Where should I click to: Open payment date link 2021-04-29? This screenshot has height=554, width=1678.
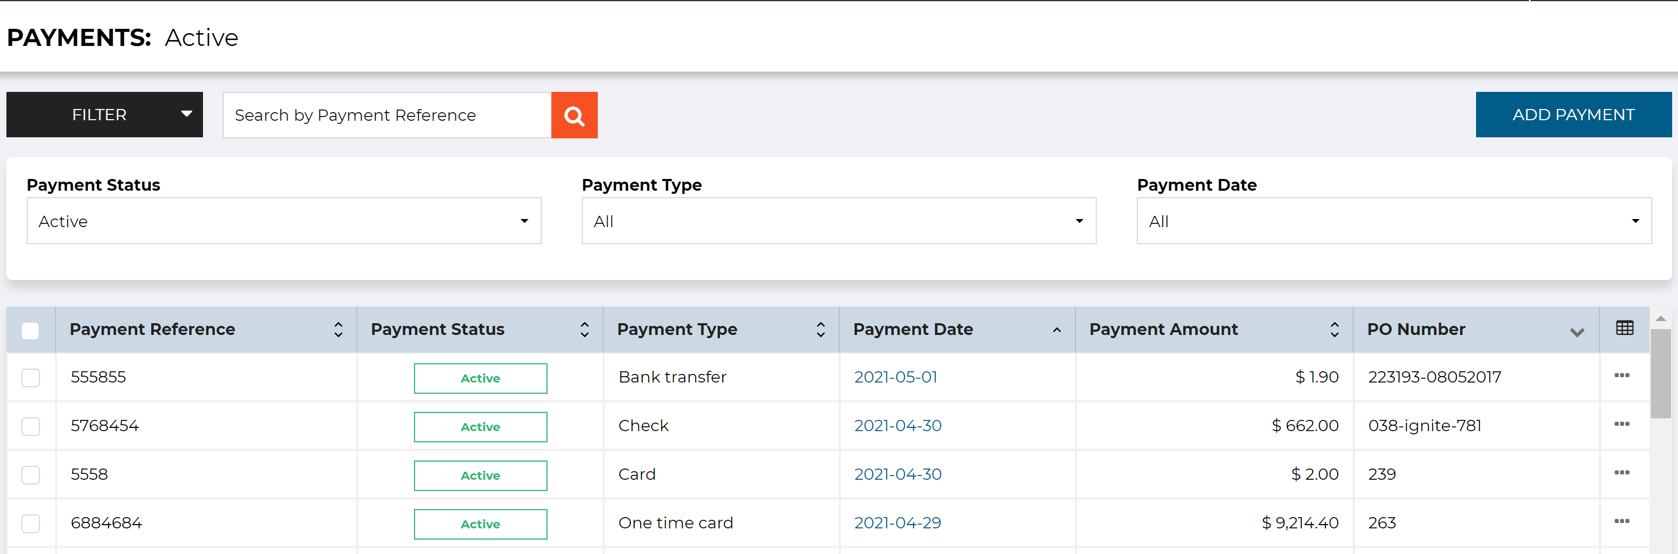(x=897, y=522)
